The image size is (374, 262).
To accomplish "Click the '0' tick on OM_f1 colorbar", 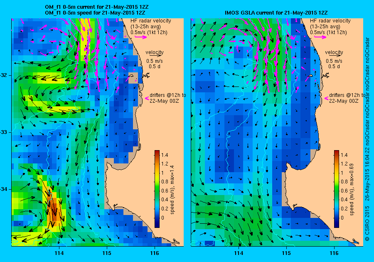I will tap(162, 218).
